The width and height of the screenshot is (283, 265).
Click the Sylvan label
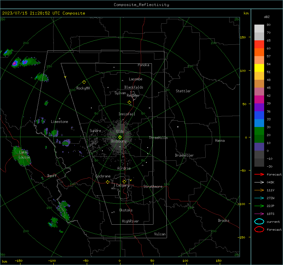[x=120, y=93]
